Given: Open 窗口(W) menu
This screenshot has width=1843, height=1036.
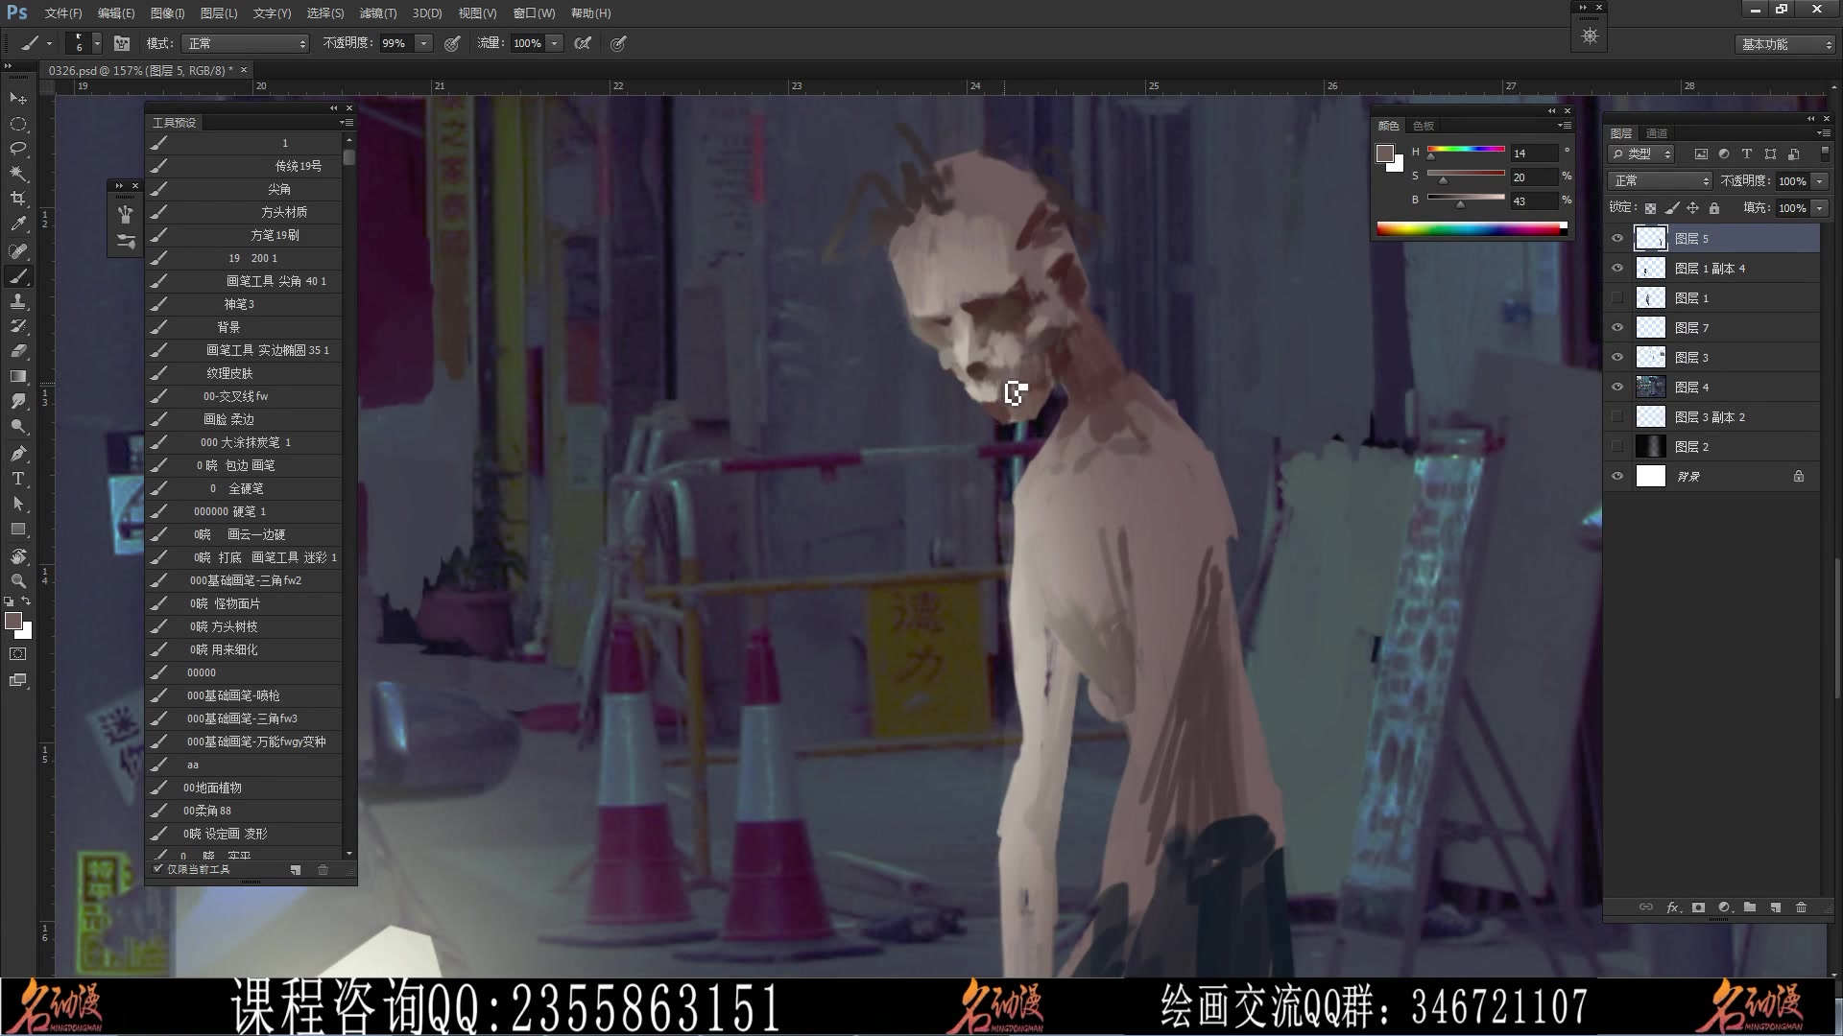Looking at the screenshot, I should [534, 13].
